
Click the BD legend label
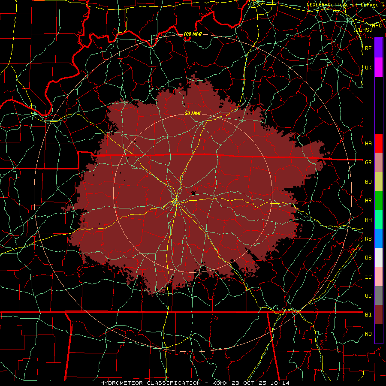pos(368,182)
